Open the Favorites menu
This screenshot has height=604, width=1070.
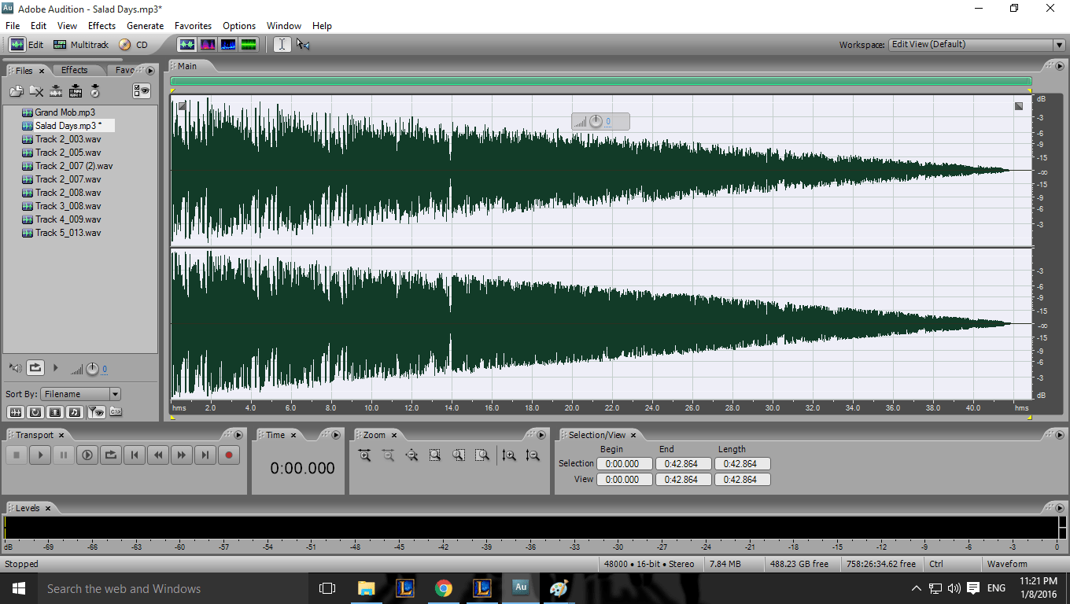pyautogui.click(x=193, y=26)
